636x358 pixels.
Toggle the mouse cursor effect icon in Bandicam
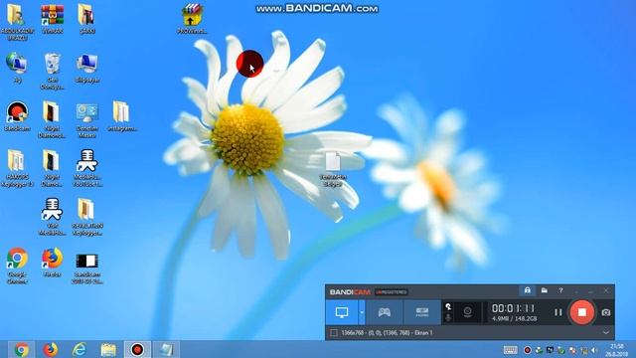[448, 306]
